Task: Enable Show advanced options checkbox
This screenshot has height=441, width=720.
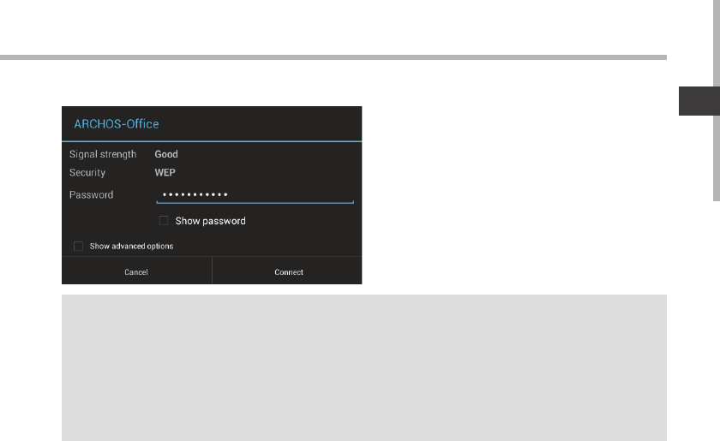Action: coord(79,247)
